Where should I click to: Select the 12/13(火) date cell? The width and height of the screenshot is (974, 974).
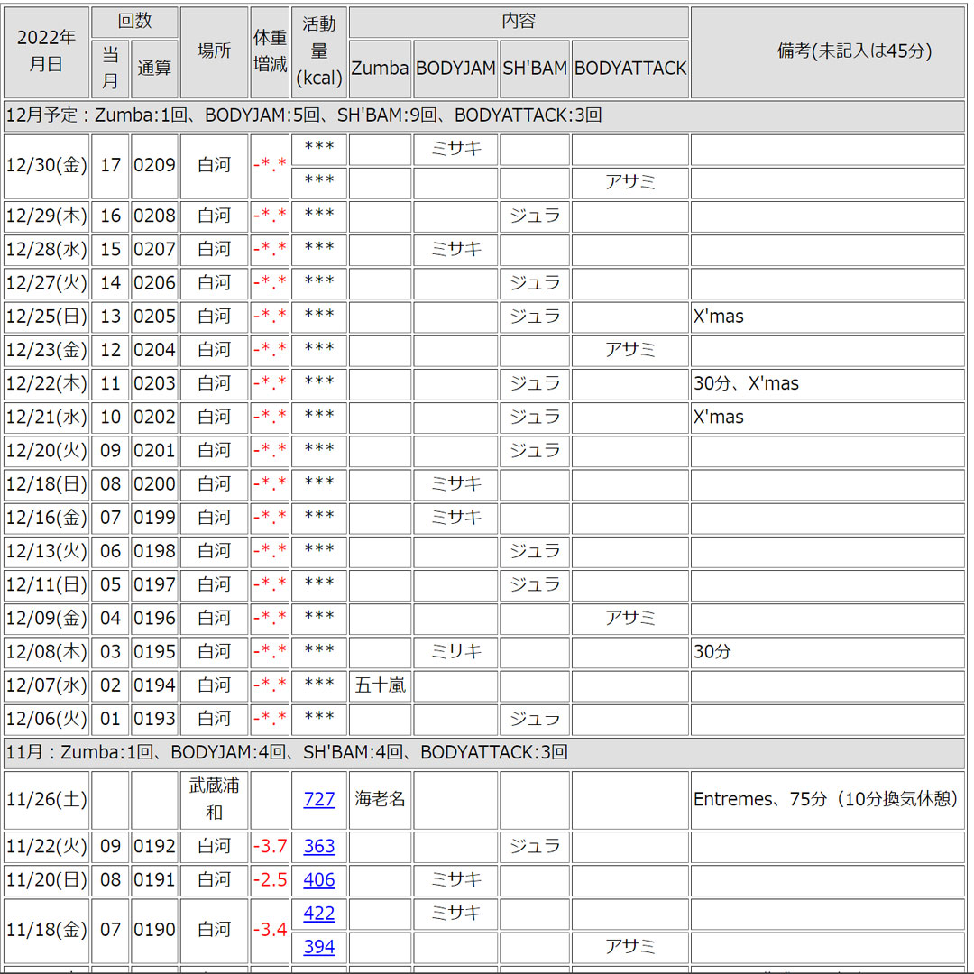pyautogui.click(x=47, y=552)
